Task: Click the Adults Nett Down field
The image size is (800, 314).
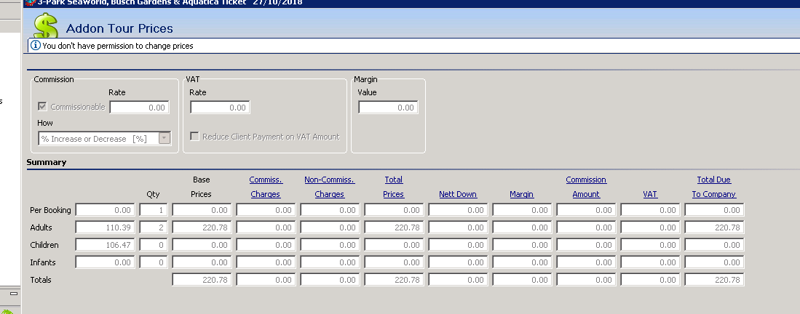Action: coord(458,228)
